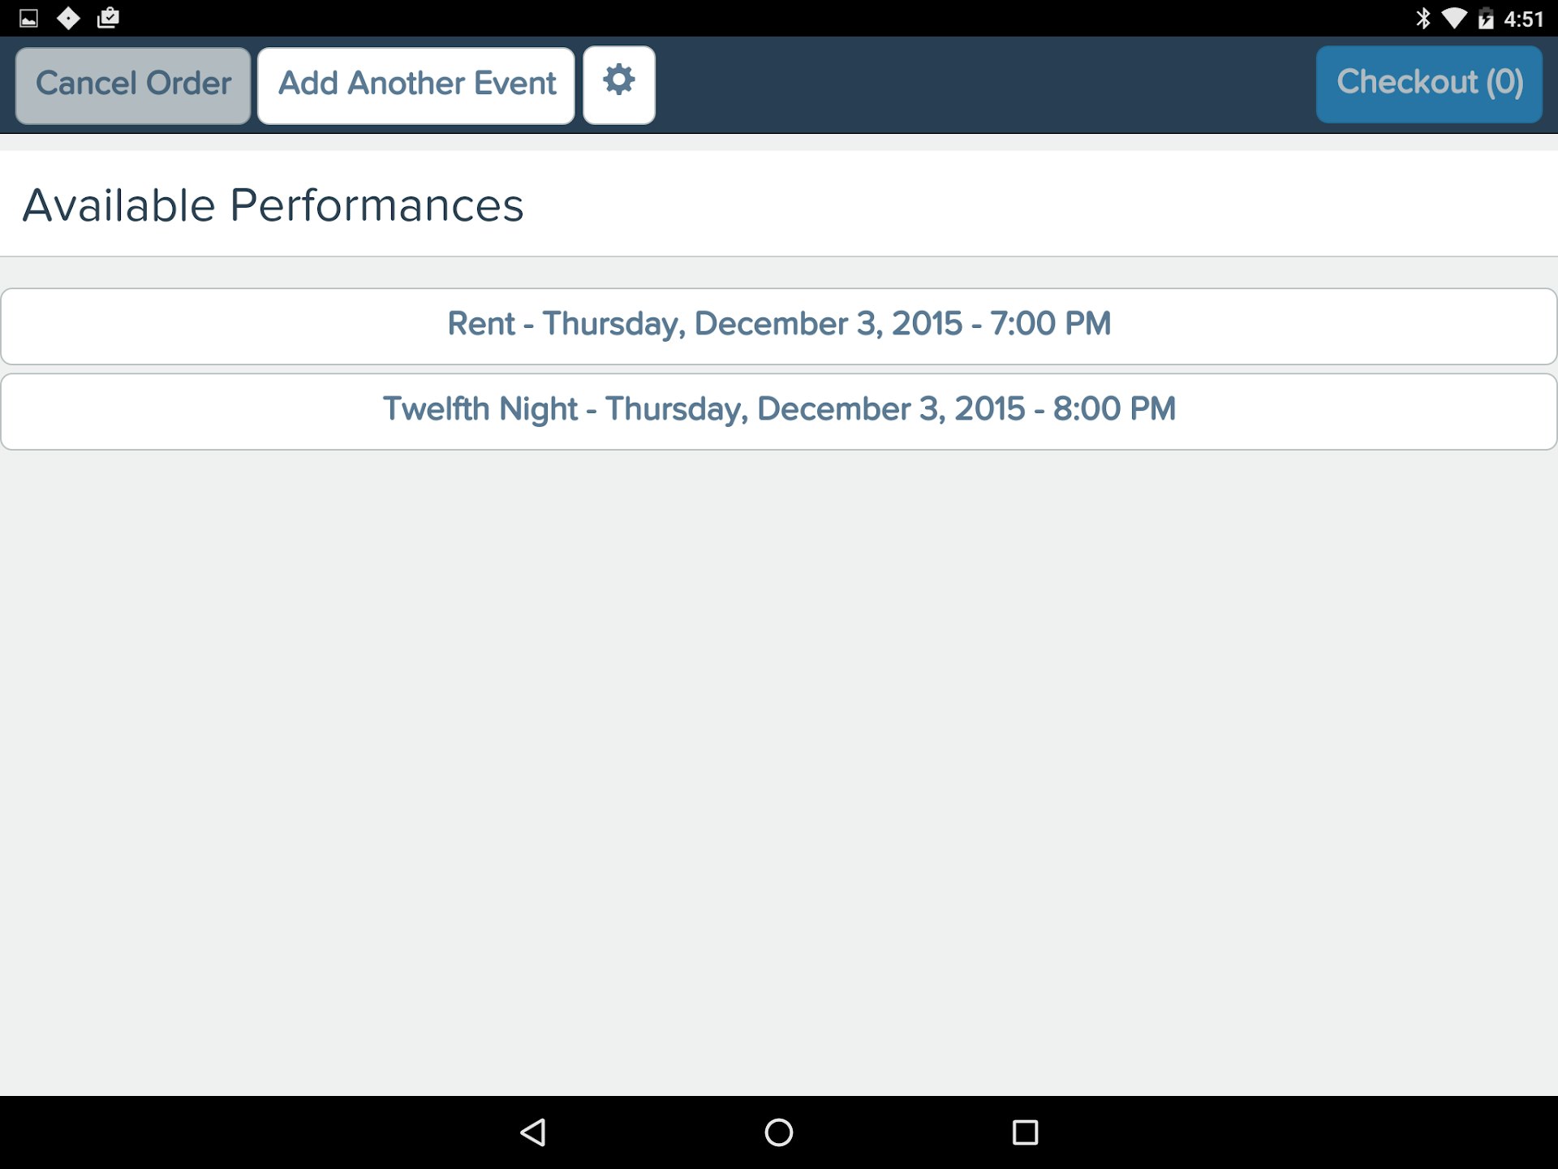Tap the Wi-Fi signal icon
The height and width of the screenshot is (1169, 1558).
point(1457,17)
